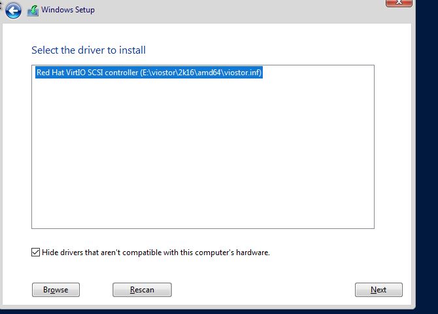
Task: Click Next to install the selected driver
Action: [379, 290]
